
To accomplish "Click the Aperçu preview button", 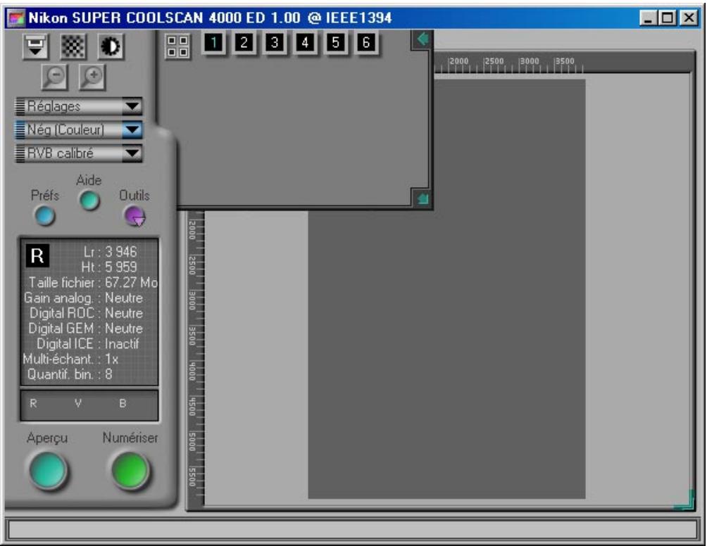I will [48, 471].
